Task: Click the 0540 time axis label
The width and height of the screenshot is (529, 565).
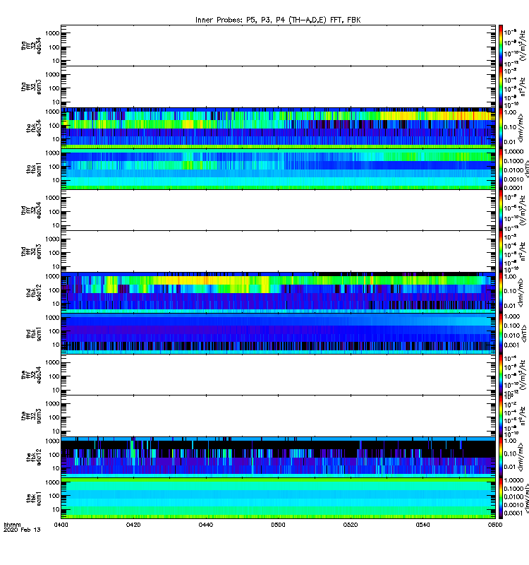Action: point(422,525)
